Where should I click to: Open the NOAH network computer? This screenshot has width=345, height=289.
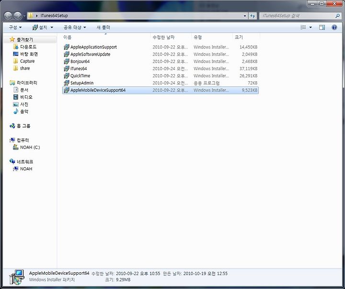pyautogui.click(x=26, y=169)
